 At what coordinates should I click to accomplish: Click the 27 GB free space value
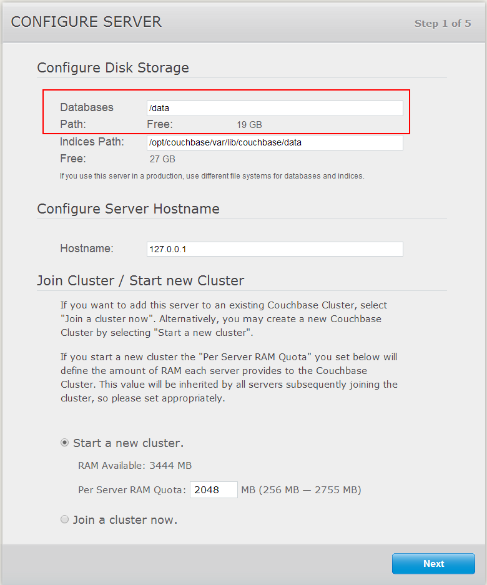point(162,159)
